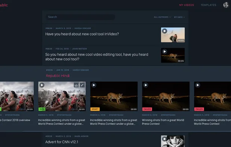Viewport: 231px width, 147px height.
Task: Play the InVideo cool tool video thumbnail
Action: [x=164, y=31]
